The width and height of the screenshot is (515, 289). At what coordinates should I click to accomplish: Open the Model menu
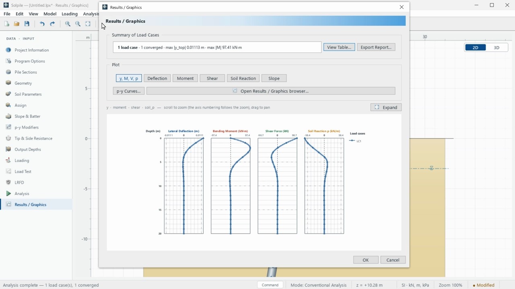tap(50, 14)
